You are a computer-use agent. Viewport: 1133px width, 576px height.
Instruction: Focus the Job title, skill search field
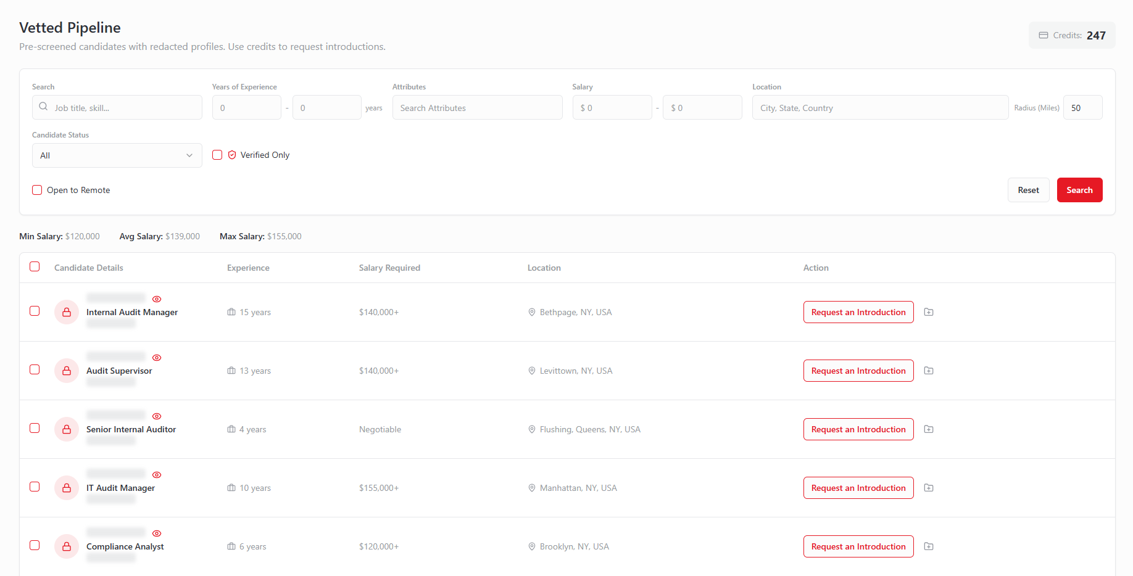click(x=123, y=108)
